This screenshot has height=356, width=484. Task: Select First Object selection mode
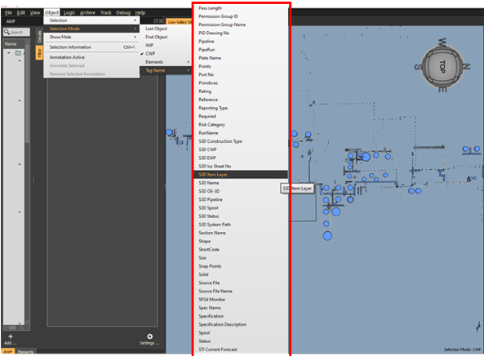(x=166, y=37)
